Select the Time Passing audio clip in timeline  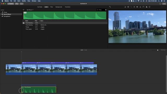(x=39, y=90)
